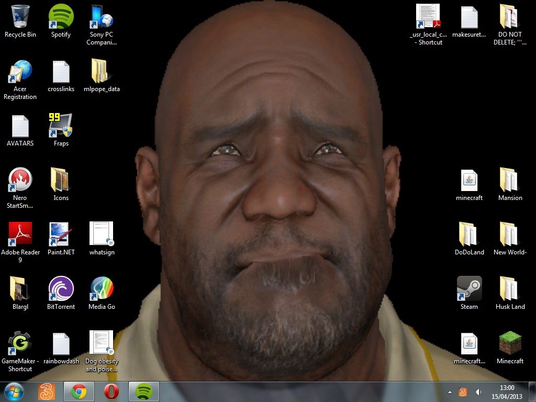Select the rainbowdash text file
The width and height of the screenshot is (536, 402).
[x=61, y=348]
